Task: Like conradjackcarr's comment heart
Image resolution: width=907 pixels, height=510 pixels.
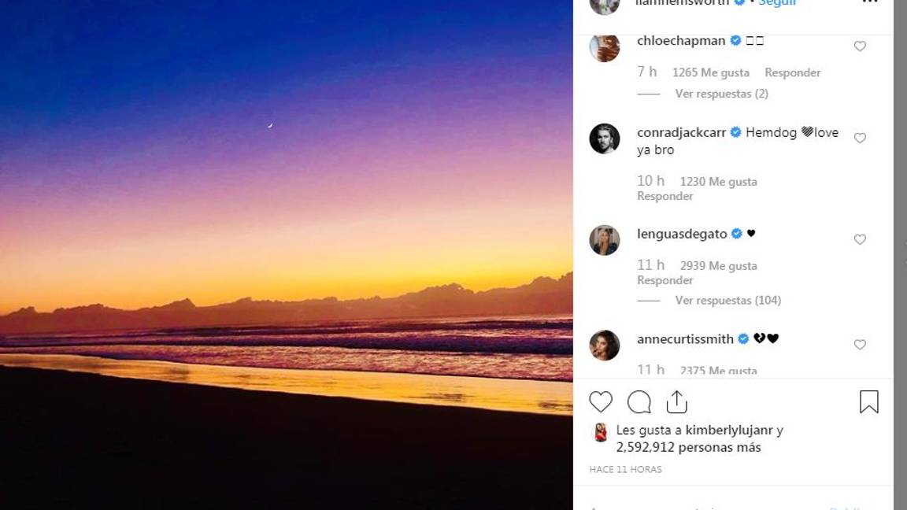Action: [860, 139]
